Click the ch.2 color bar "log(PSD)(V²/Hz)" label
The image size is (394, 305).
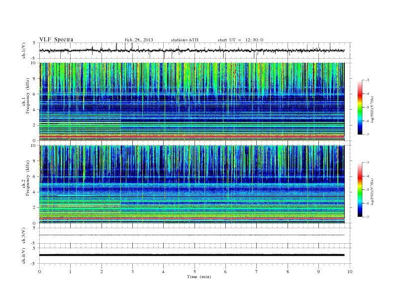(x=373, y=191)
